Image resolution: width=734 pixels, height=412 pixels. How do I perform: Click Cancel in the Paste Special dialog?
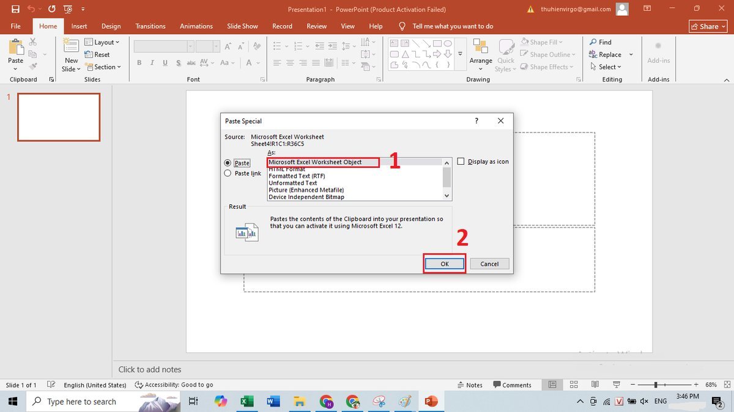489,264
